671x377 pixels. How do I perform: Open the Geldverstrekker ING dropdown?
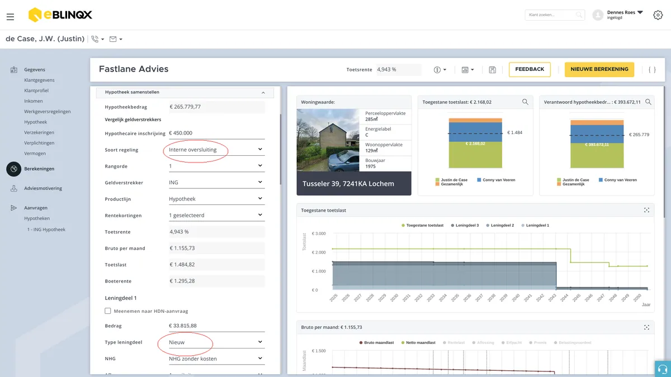(216, 182)
